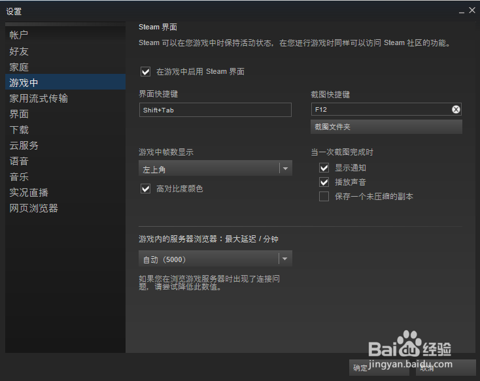Open the 网页浏览器 settings category
The image size is (480, 381).
tap(65, 208)
